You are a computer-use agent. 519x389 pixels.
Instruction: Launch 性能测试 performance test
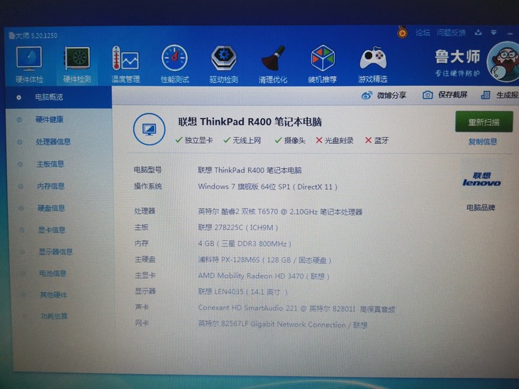click(x=175, y=64)
